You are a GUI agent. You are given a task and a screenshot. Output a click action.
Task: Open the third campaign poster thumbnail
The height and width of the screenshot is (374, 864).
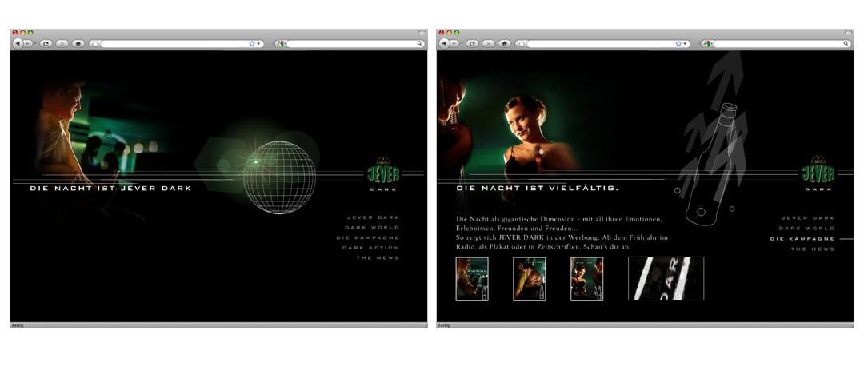pyautogui.click(x=587, y=279)
